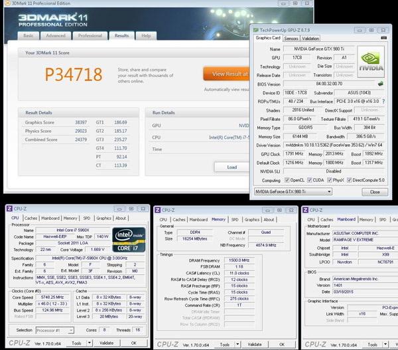
Task: Click the GPU Clock field showing 1791 MHz
Action: [x=294, y=154]
